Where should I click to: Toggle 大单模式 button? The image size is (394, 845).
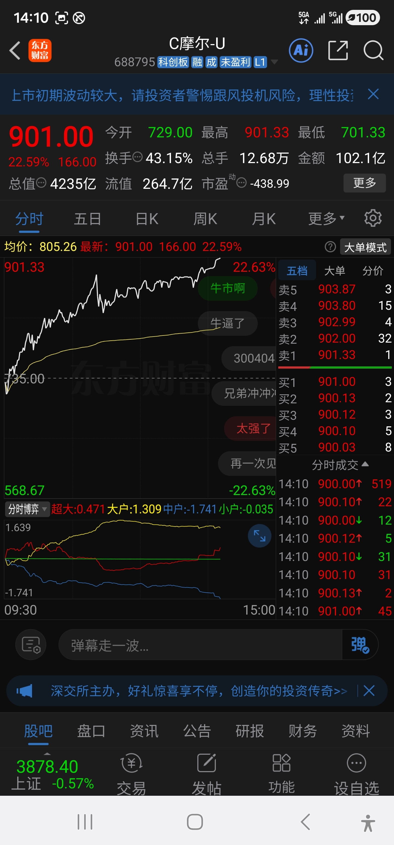365,247
